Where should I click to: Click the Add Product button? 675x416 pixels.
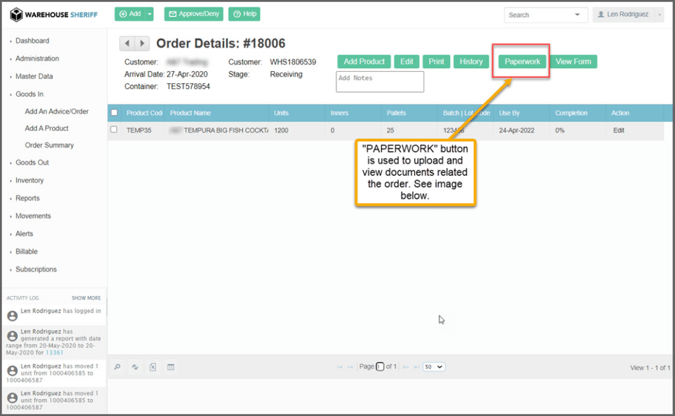pos(364,61)
